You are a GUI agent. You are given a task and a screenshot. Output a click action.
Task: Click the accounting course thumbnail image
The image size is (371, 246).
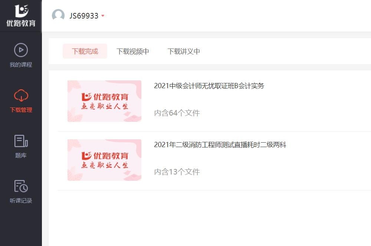pyautogui.click(x=104, y=101)
